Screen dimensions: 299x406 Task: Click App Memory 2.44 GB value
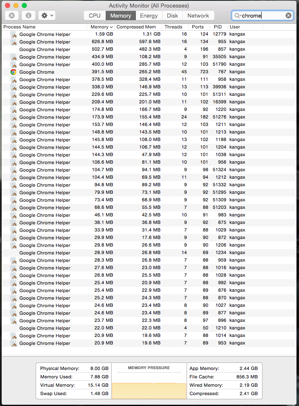(249, 368)
